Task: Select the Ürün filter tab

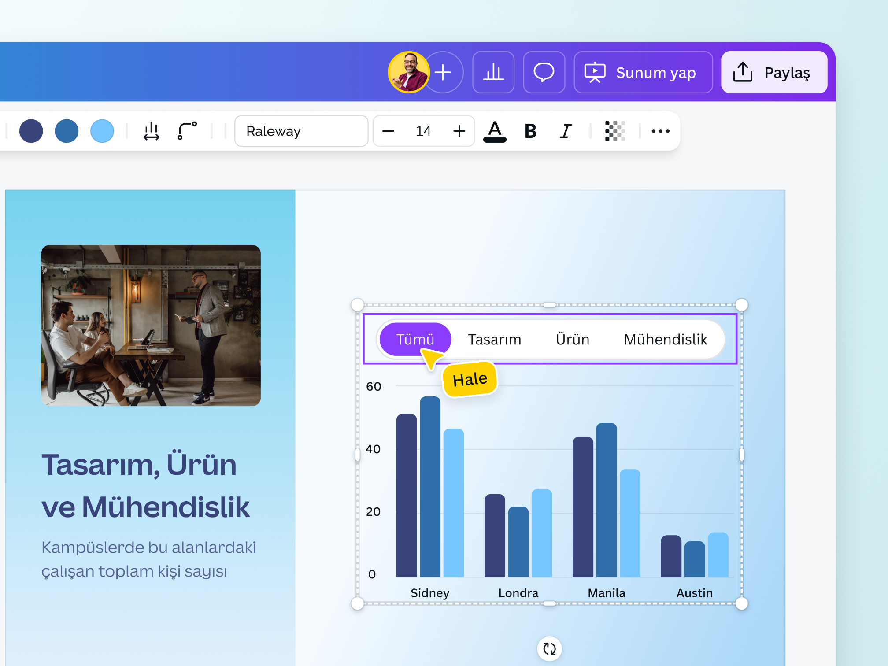Action: point(572,339)
